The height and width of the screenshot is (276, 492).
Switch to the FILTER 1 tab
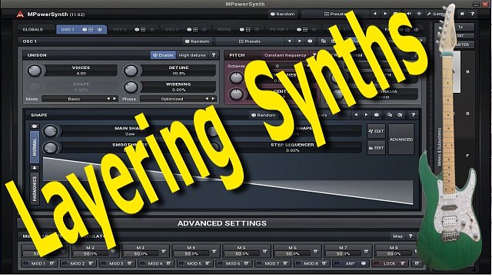(278, 29)
